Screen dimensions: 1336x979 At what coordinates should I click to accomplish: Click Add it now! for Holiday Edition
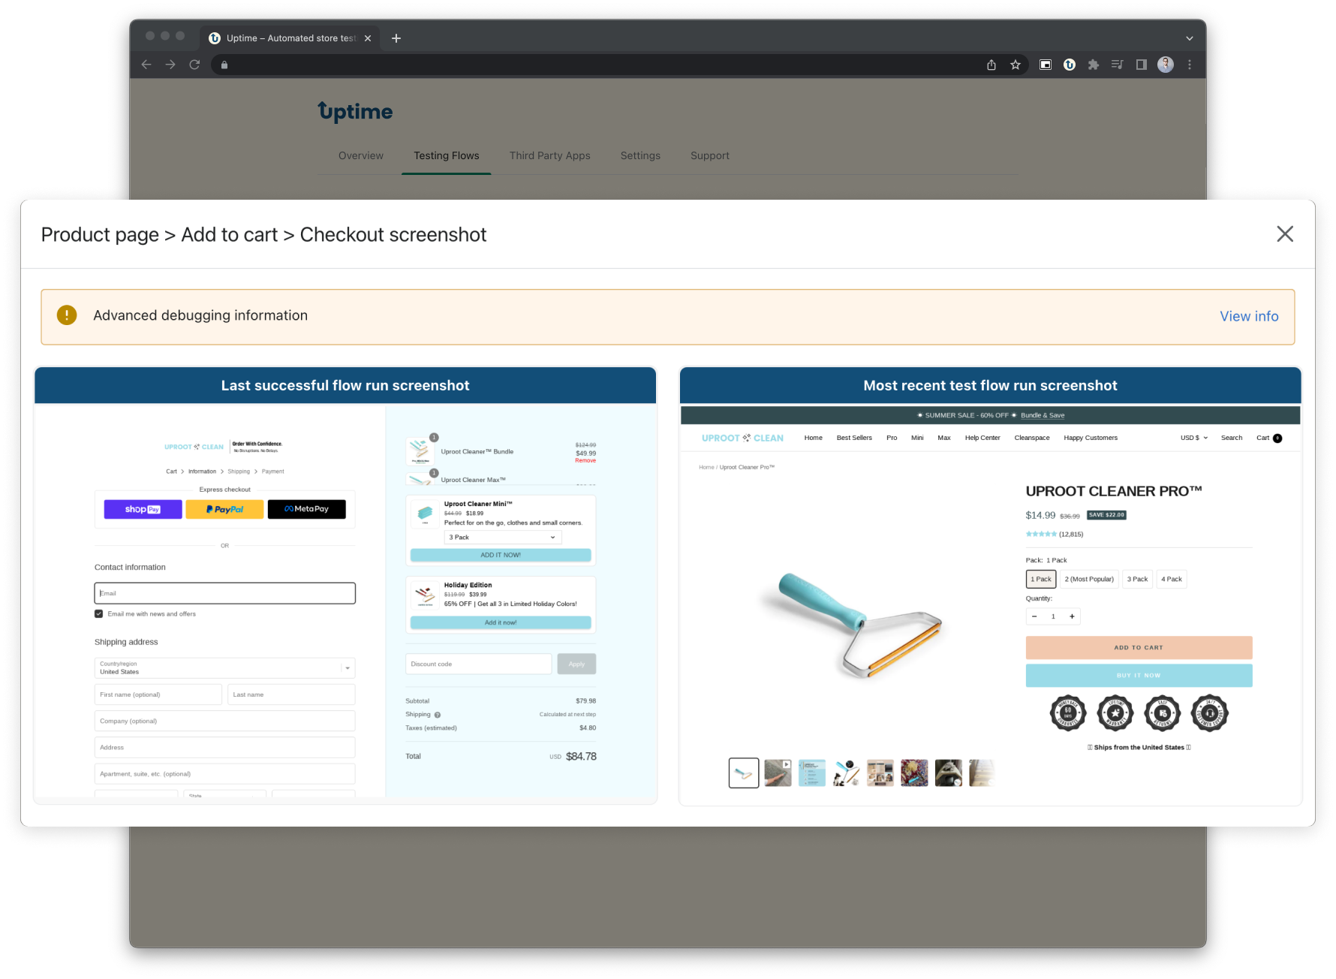point(501,623)
